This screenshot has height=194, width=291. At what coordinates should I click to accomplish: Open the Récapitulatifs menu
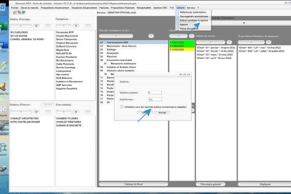tap(144, 8)
